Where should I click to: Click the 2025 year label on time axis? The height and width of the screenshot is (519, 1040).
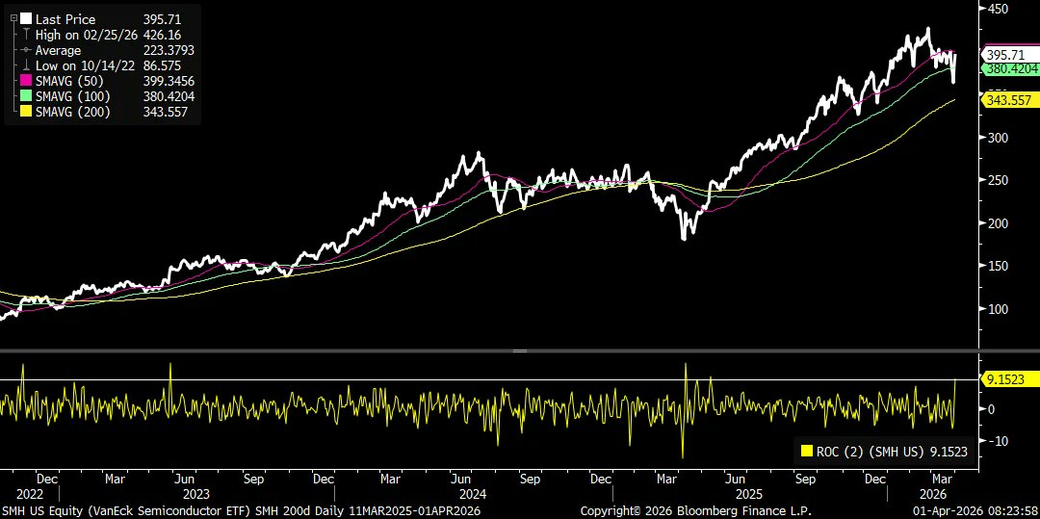point(749,494)
